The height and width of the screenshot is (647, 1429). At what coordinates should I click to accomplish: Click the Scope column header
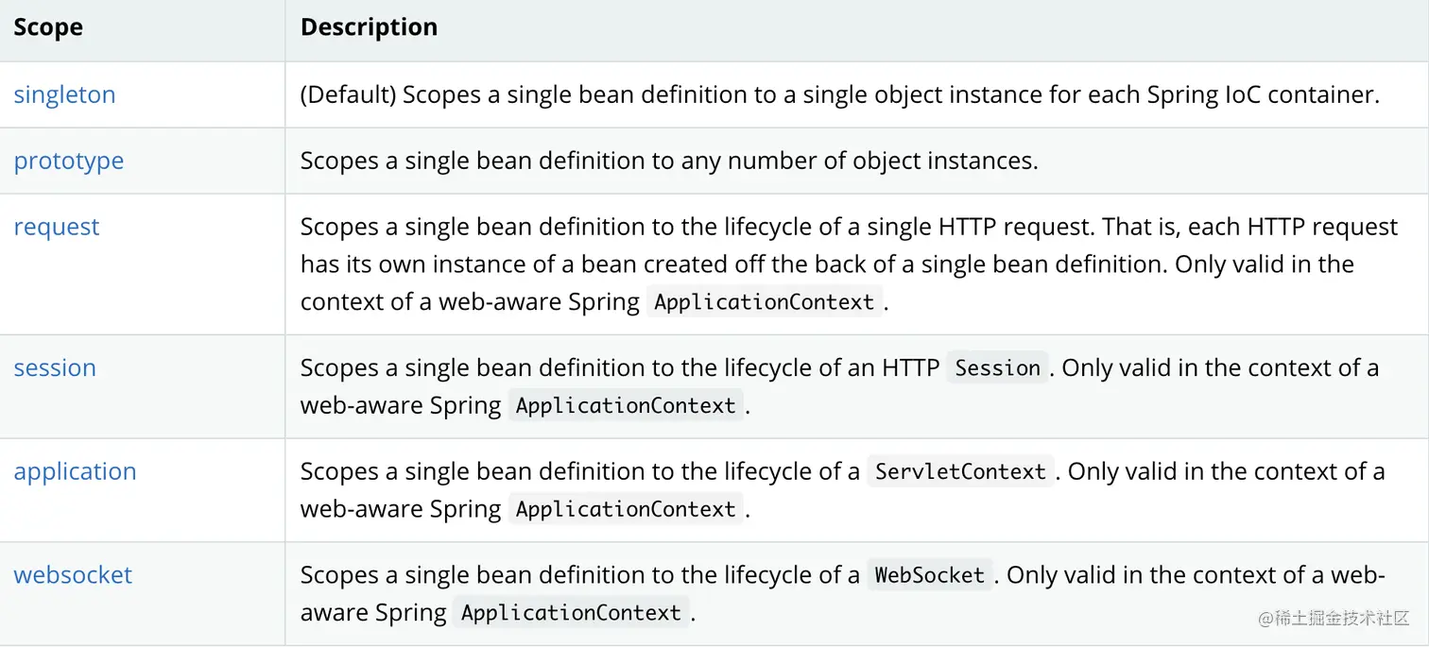pyautogui.click(x=48, y=27)
